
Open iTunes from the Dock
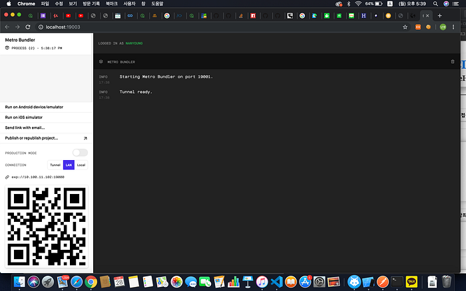click(x=262, y=282)
